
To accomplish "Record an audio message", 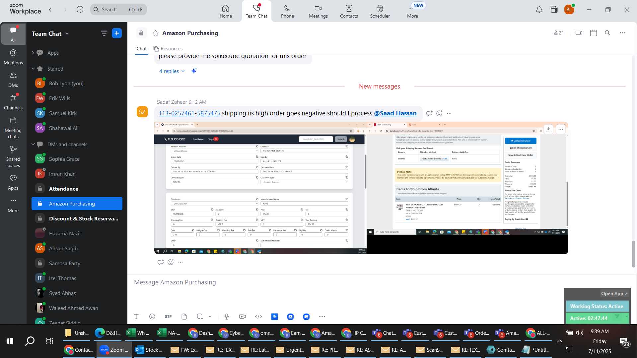I will tap(227, 317).
